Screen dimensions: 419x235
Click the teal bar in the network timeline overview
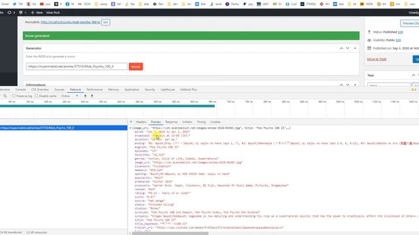pos(107,106)
